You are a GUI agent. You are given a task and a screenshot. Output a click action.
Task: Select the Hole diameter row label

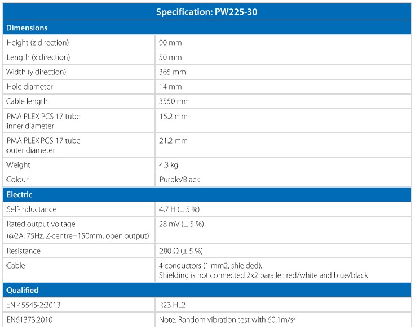pyautogui.click(x=29, y=87)
